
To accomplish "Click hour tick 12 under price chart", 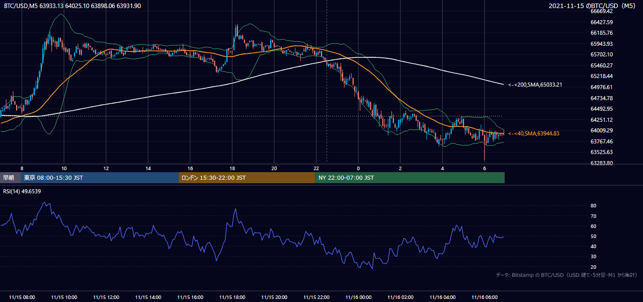I will 106,168.
